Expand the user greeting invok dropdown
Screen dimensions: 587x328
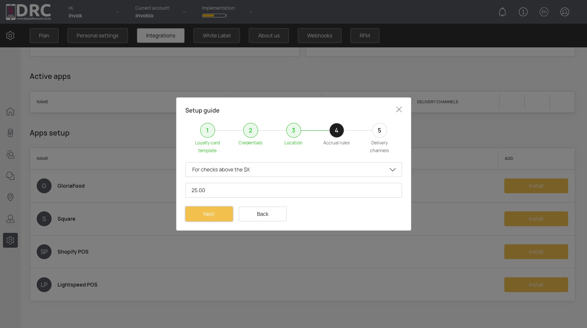pyautogui.click(x=94, y=12)
